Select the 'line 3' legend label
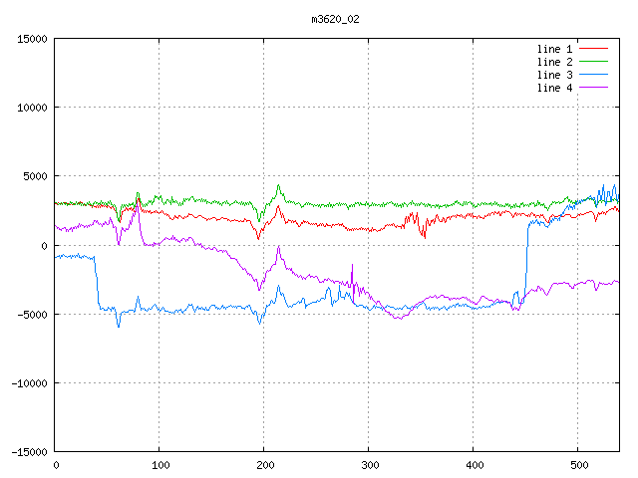The width and height of the screenshot is (638, 478). tap(554, 75)
